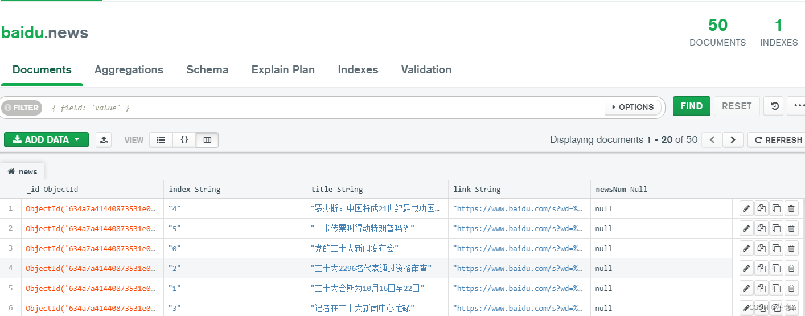
Task: Switch to table view
Action: coord(207,139)
